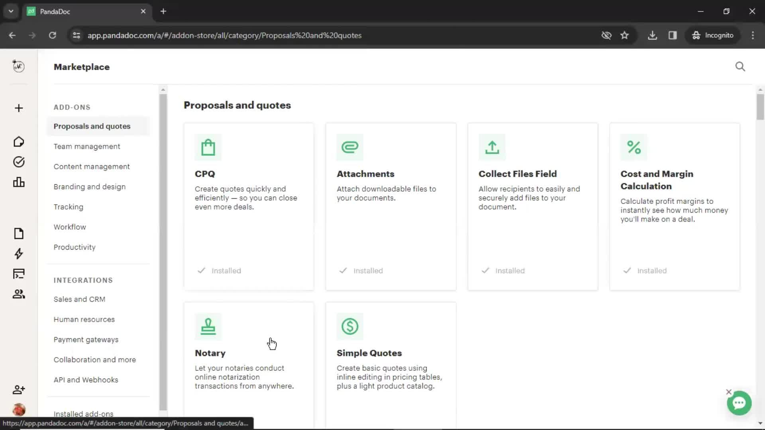
Task: Click the Installed checkmark on CPQ addon
Action: (x=201, y=270)
